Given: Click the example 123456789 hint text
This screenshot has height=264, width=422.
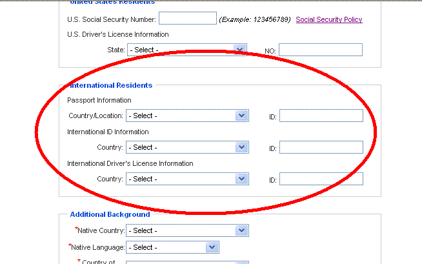Looking at the screenshot, I should (x=255, y=20).
